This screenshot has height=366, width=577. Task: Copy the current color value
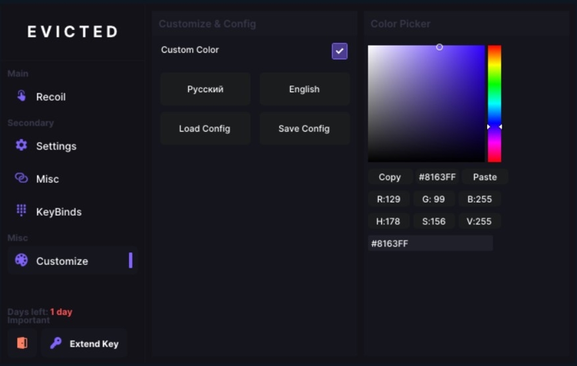pos(389,177)
